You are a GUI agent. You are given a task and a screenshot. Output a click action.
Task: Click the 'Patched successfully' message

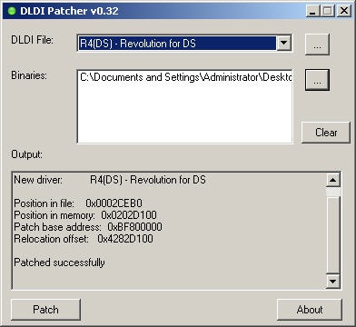tap(60, 263)
